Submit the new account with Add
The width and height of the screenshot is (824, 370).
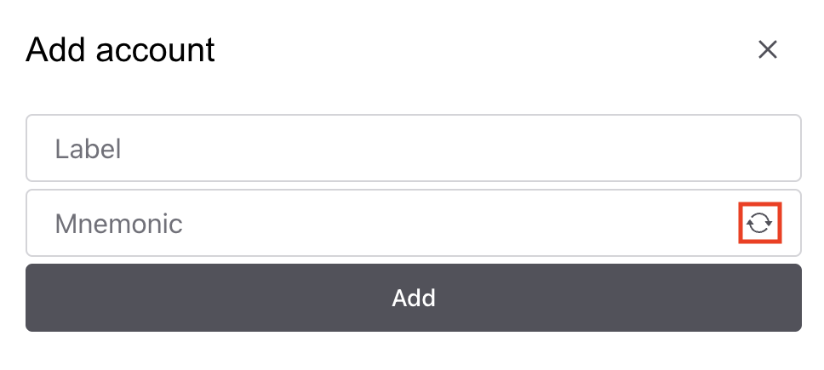413,298
